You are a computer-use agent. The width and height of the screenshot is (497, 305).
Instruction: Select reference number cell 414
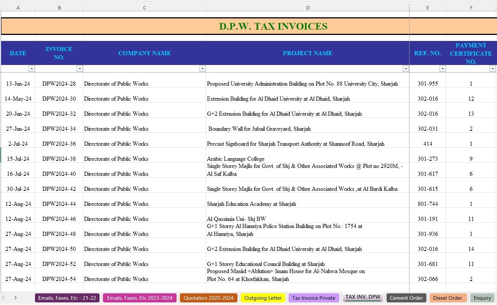428,140
